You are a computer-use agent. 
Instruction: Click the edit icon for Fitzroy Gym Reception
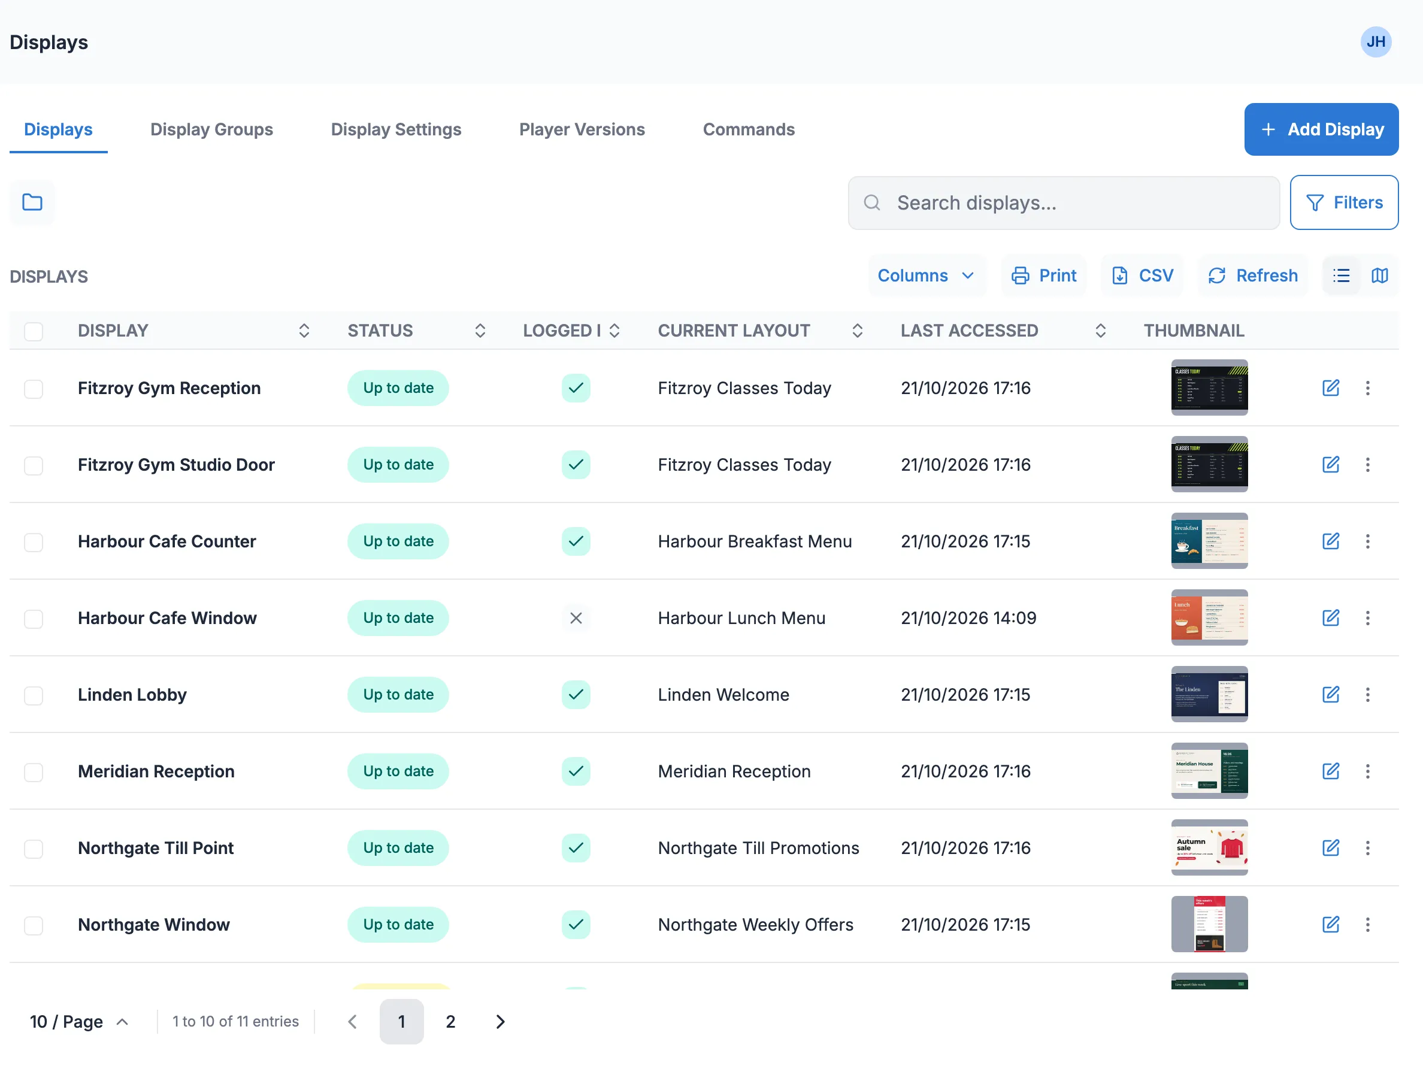point(1330,388)
